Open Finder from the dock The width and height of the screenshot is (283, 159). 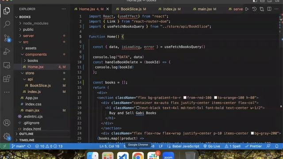tap(92, 155)
